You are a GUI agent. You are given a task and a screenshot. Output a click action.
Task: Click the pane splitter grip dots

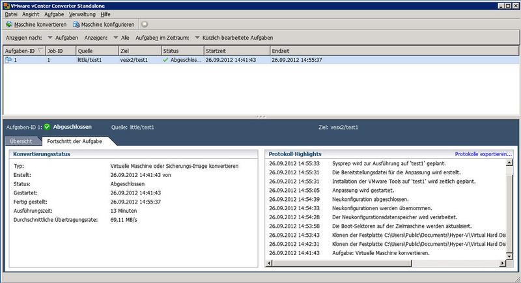[x=261, y=117]
